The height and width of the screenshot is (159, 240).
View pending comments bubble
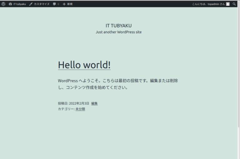point(56,4)
